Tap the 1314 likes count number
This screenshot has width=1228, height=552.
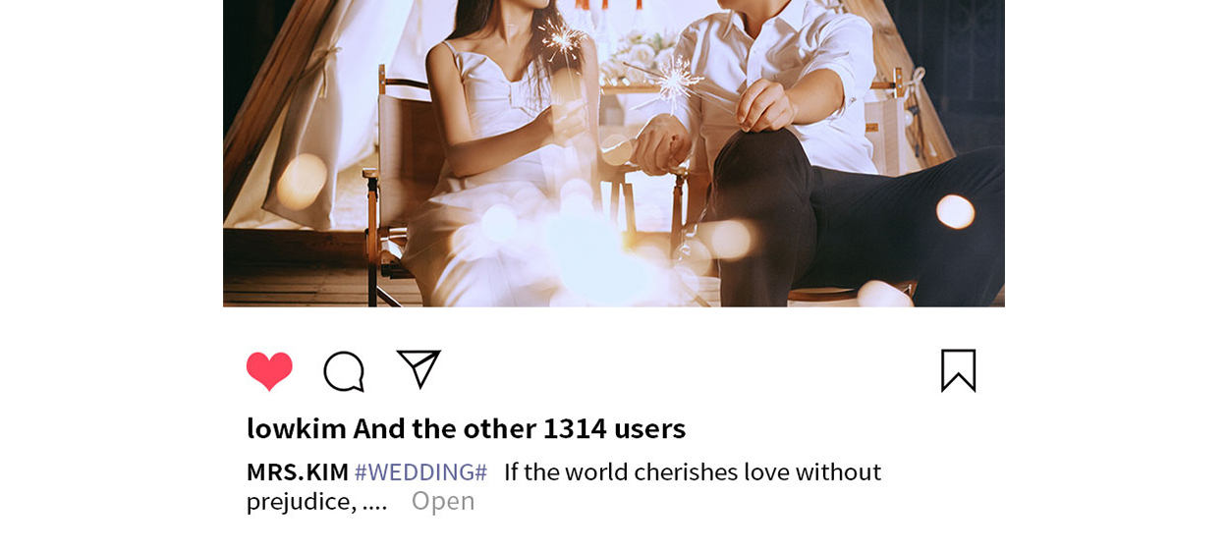575,428
